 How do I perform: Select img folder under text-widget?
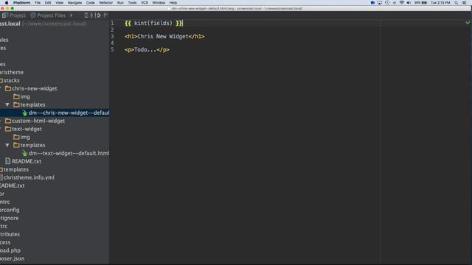tap(25, 138)
